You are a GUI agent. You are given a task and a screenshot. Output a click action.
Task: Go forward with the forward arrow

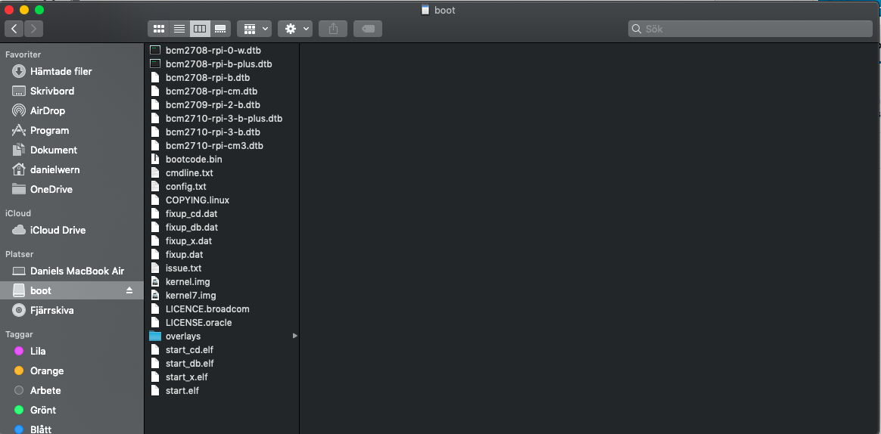(33, 29)
